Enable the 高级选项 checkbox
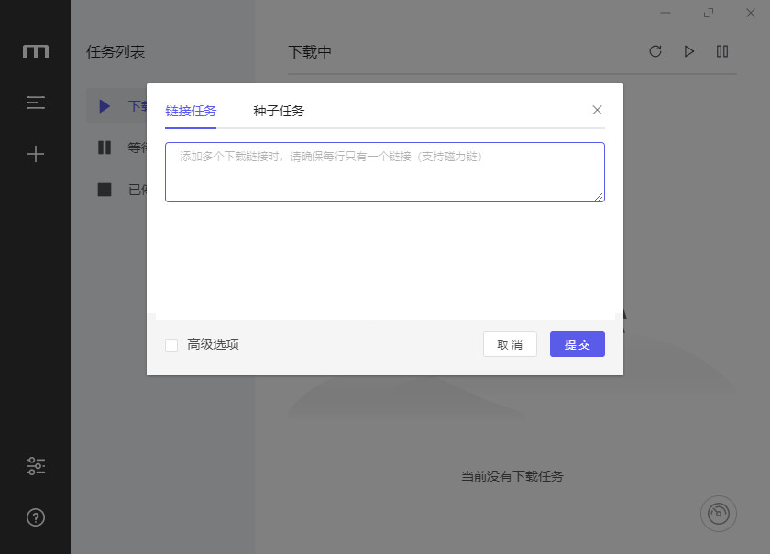770x554 pixels. [x=171, y=345]
